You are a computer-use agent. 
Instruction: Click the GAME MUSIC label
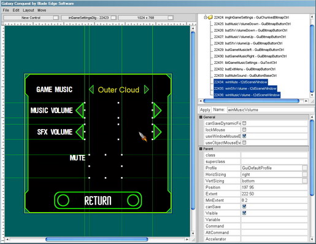click(x=55, y=90)
